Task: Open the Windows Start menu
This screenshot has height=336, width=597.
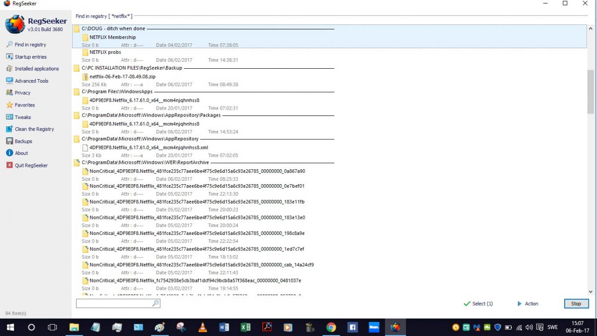Action: pyautogui.click(x=10, y=327)
